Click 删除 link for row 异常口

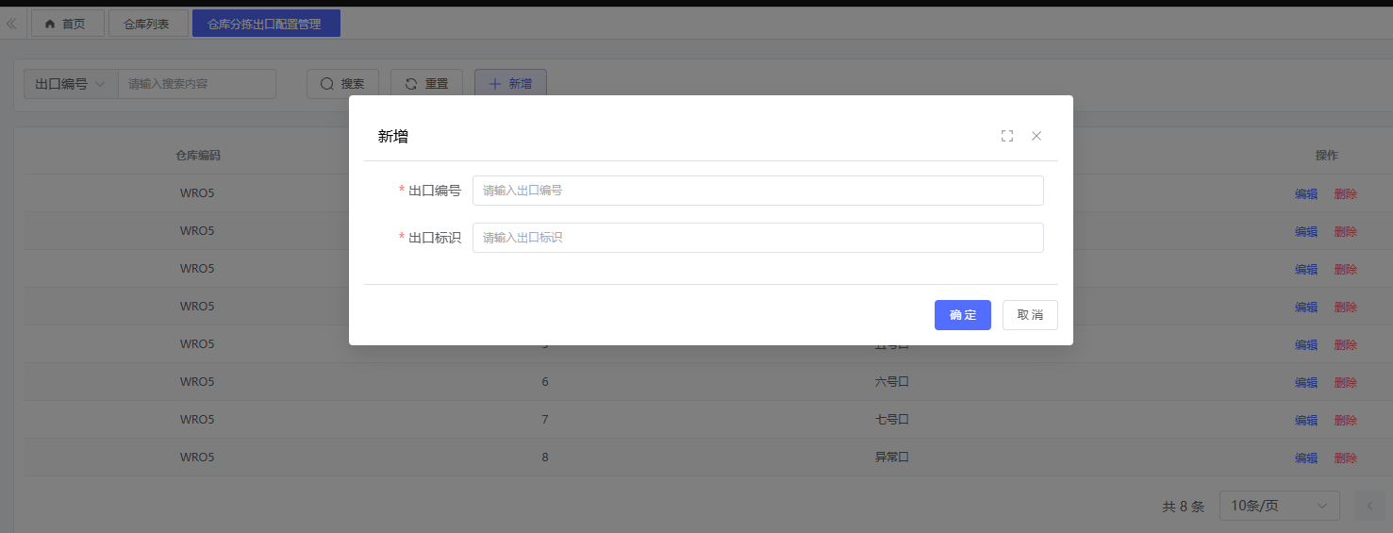[1345, 458]
